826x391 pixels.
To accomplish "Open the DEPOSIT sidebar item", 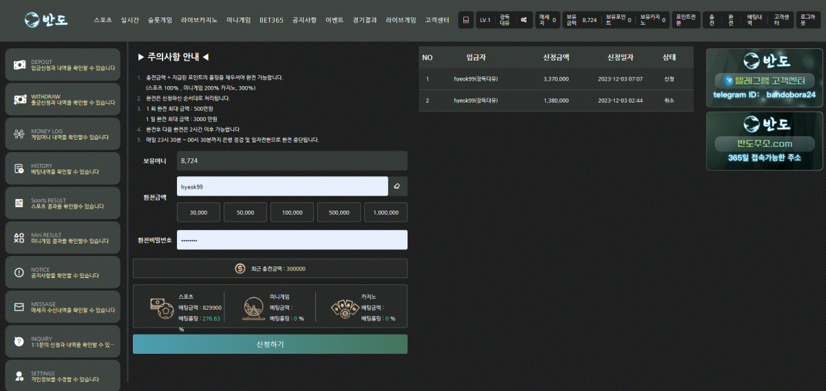I will pyautogui.click(x=62, y=65).
